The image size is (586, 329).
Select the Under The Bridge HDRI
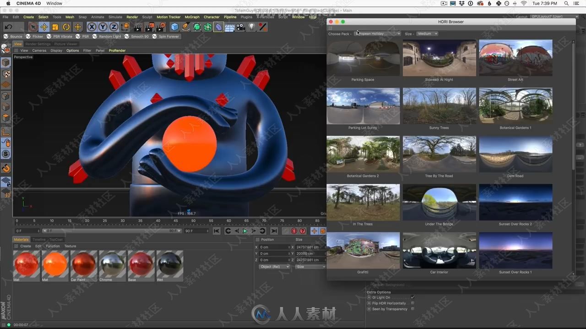pyautogui.click(x=439, y=202)
